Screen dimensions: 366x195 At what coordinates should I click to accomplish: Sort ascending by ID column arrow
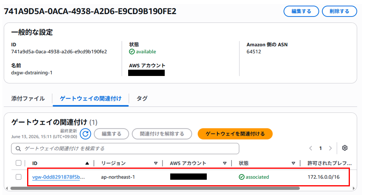click(x=87, y=163)
